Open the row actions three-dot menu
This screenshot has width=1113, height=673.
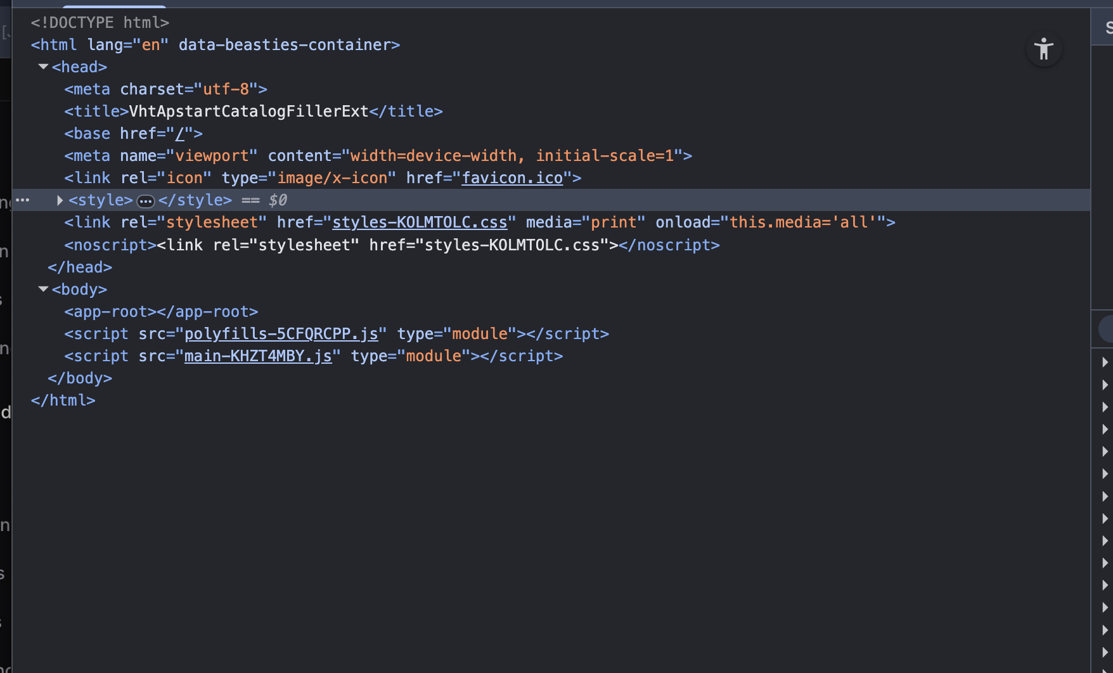[x=23, y=200]
